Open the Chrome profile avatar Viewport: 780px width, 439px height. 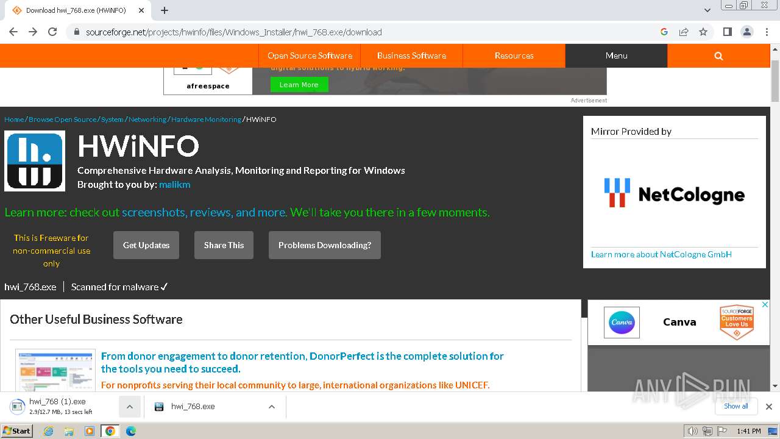747,32
